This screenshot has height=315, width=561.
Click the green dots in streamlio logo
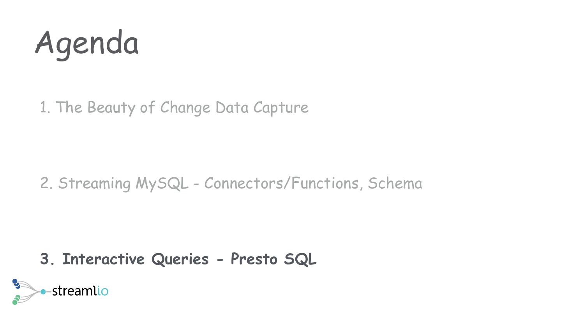pyautogui.click(x=16, y=300)
